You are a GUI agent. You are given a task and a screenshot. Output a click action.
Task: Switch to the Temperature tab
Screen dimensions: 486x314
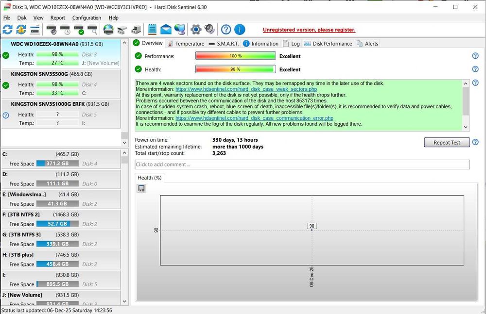pyautogui.click(x=186, y=44)
